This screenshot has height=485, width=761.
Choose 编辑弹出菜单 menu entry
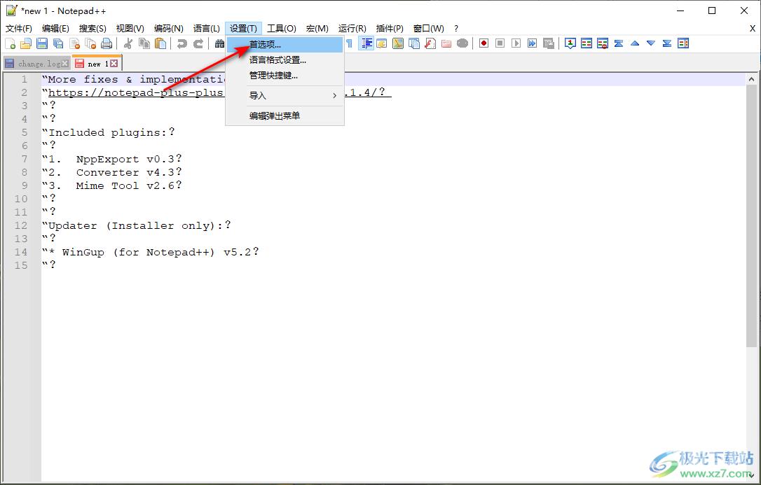click(x=285, y=115)
